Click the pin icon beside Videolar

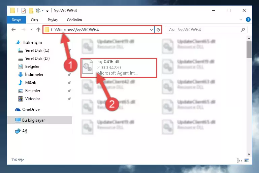tap(69, 99)
